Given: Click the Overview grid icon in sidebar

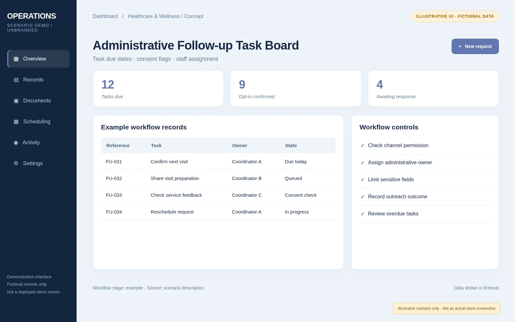Looking at the screenshot, I should coord(16,59).
